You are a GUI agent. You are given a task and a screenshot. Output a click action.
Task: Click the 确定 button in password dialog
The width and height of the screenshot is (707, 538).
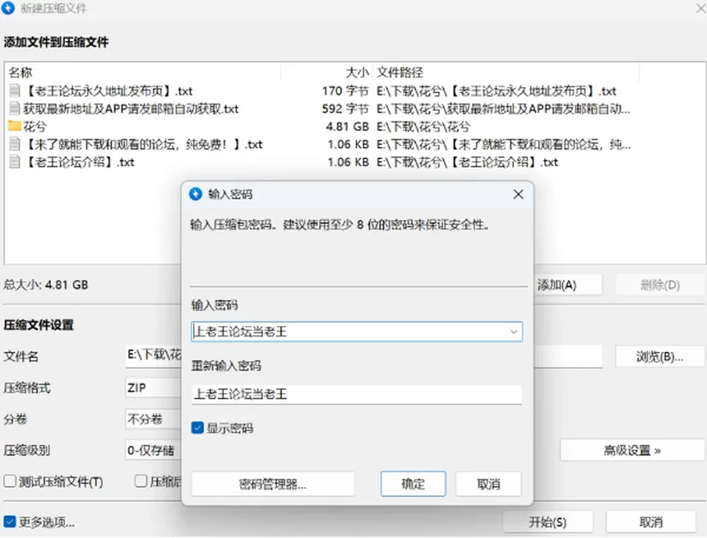[413, 484]
